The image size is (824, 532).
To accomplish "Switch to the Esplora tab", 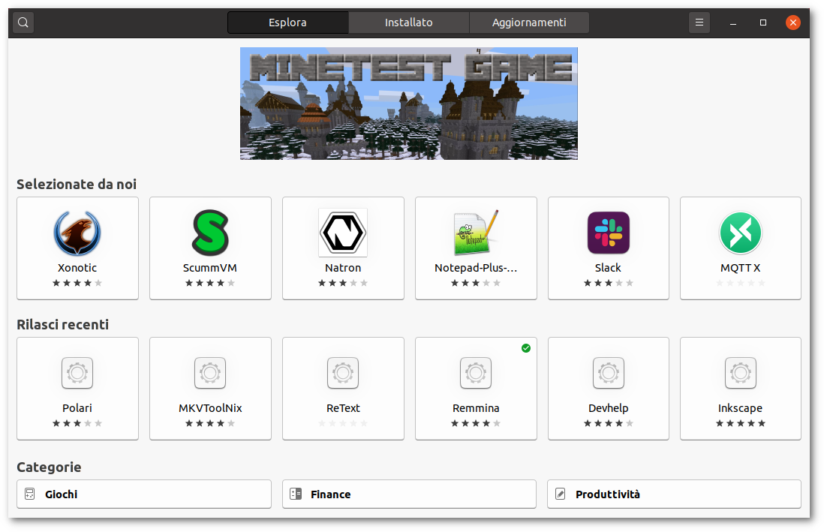I will [x=287, y=23].
